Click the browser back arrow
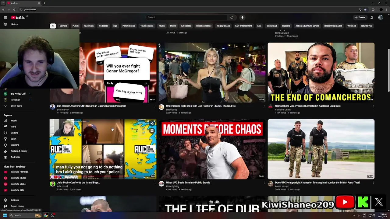390x219 pixels. (3, 9)
